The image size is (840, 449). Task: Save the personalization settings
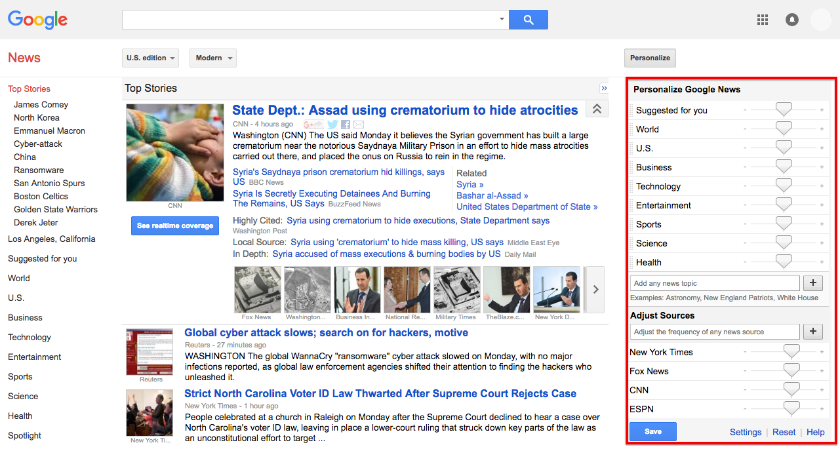[652, 432]
